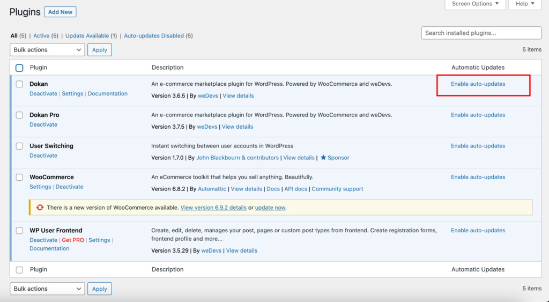Open WooCommerce Community support link

[337, 189]
